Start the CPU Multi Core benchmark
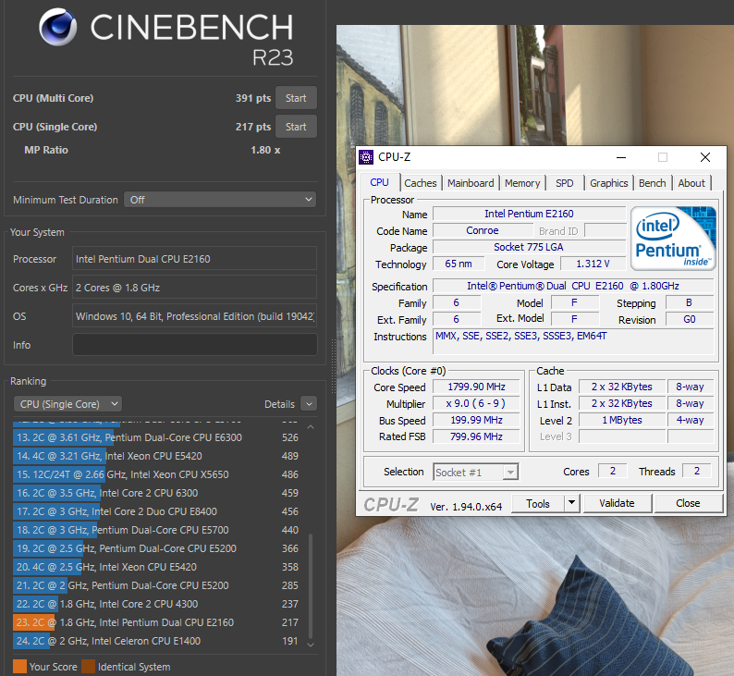 pyautogui.click(x=296, y=98)
